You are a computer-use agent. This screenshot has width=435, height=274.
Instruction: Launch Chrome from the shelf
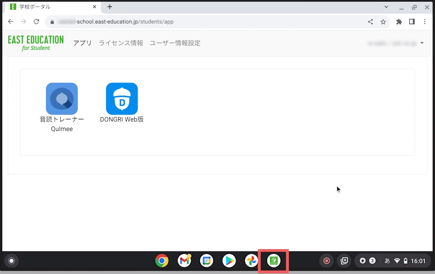[x=162, y=261]
